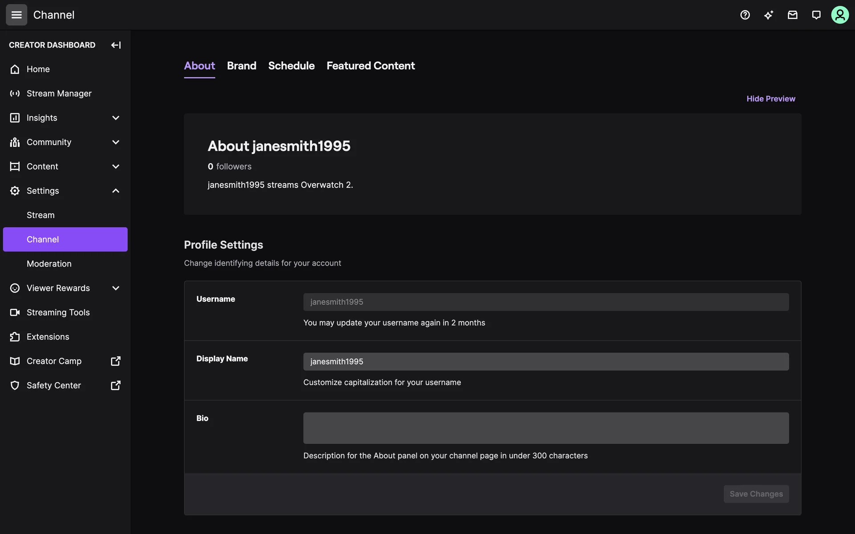
Task: Collapse the Settings section
Action: (x=115, y=191)
